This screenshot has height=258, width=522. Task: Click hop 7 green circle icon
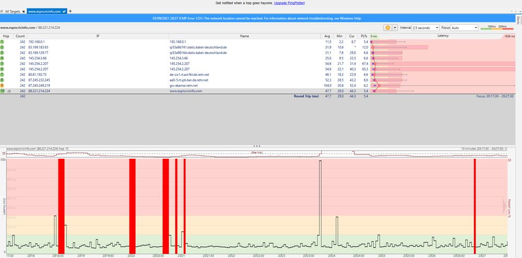(x=3, y=75)
